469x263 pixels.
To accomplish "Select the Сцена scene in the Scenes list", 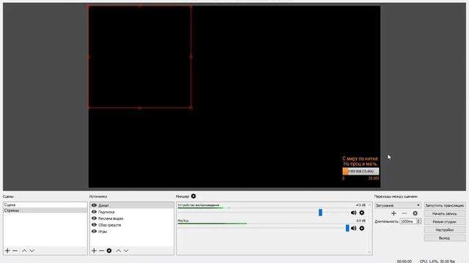I will [45, 205].
